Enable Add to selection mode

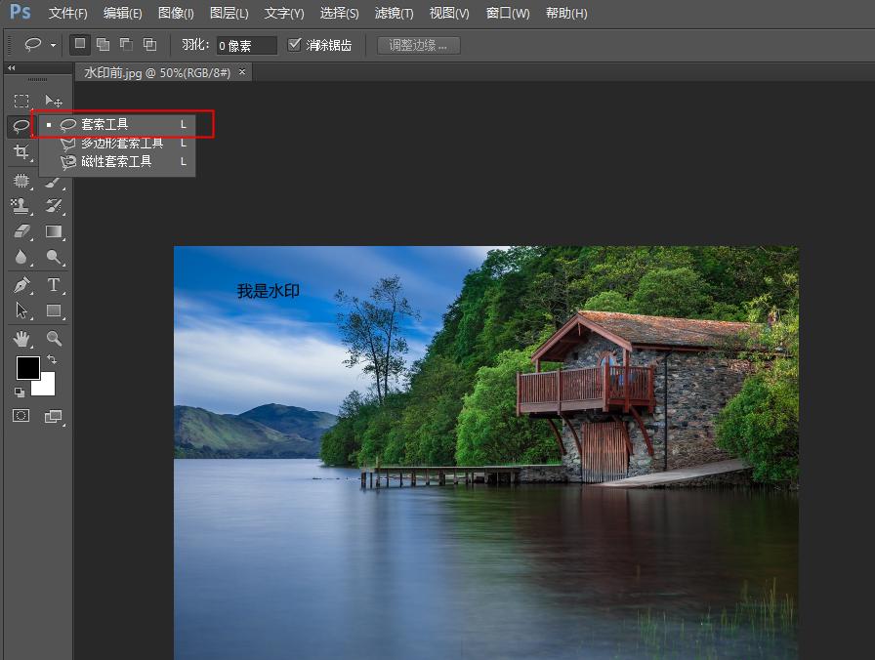click(x=103, y=44)
